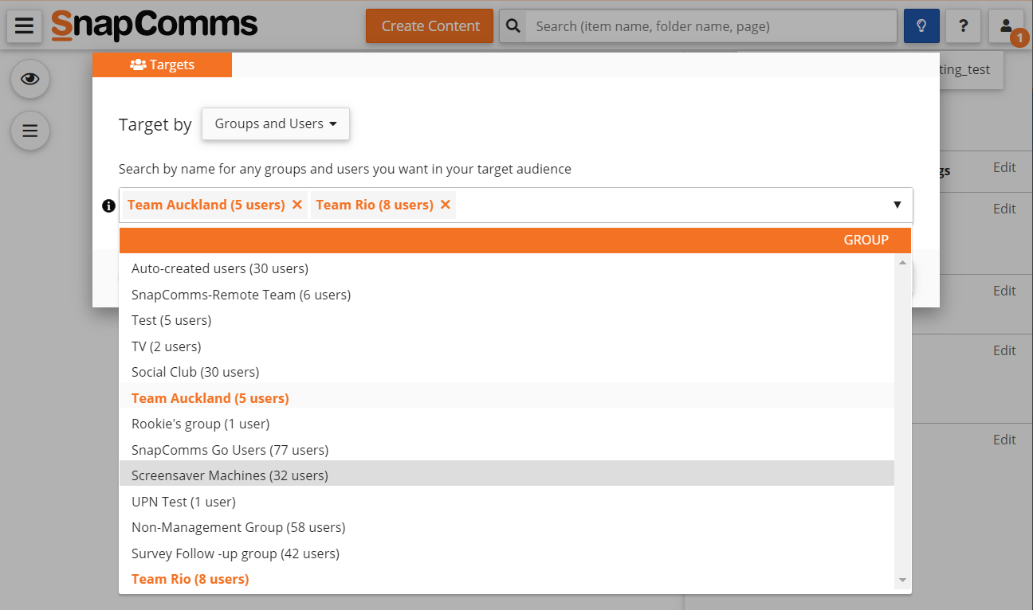The width and height of the screenshot is (1033, 610).
Task: Expand the target field dropdown arrow
Action: coord(897,205)
